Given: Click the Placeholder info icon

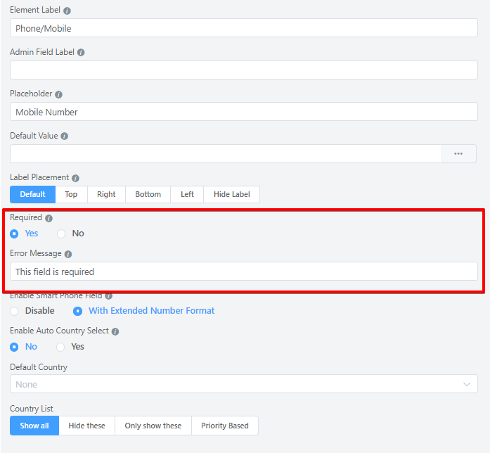Looking at the screenshot, I should coord(58,94).
